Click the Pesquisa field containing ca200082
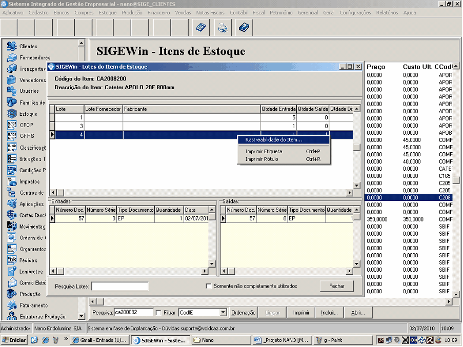The width and height of the screenshot is (463, 347). tap(134, 312)
